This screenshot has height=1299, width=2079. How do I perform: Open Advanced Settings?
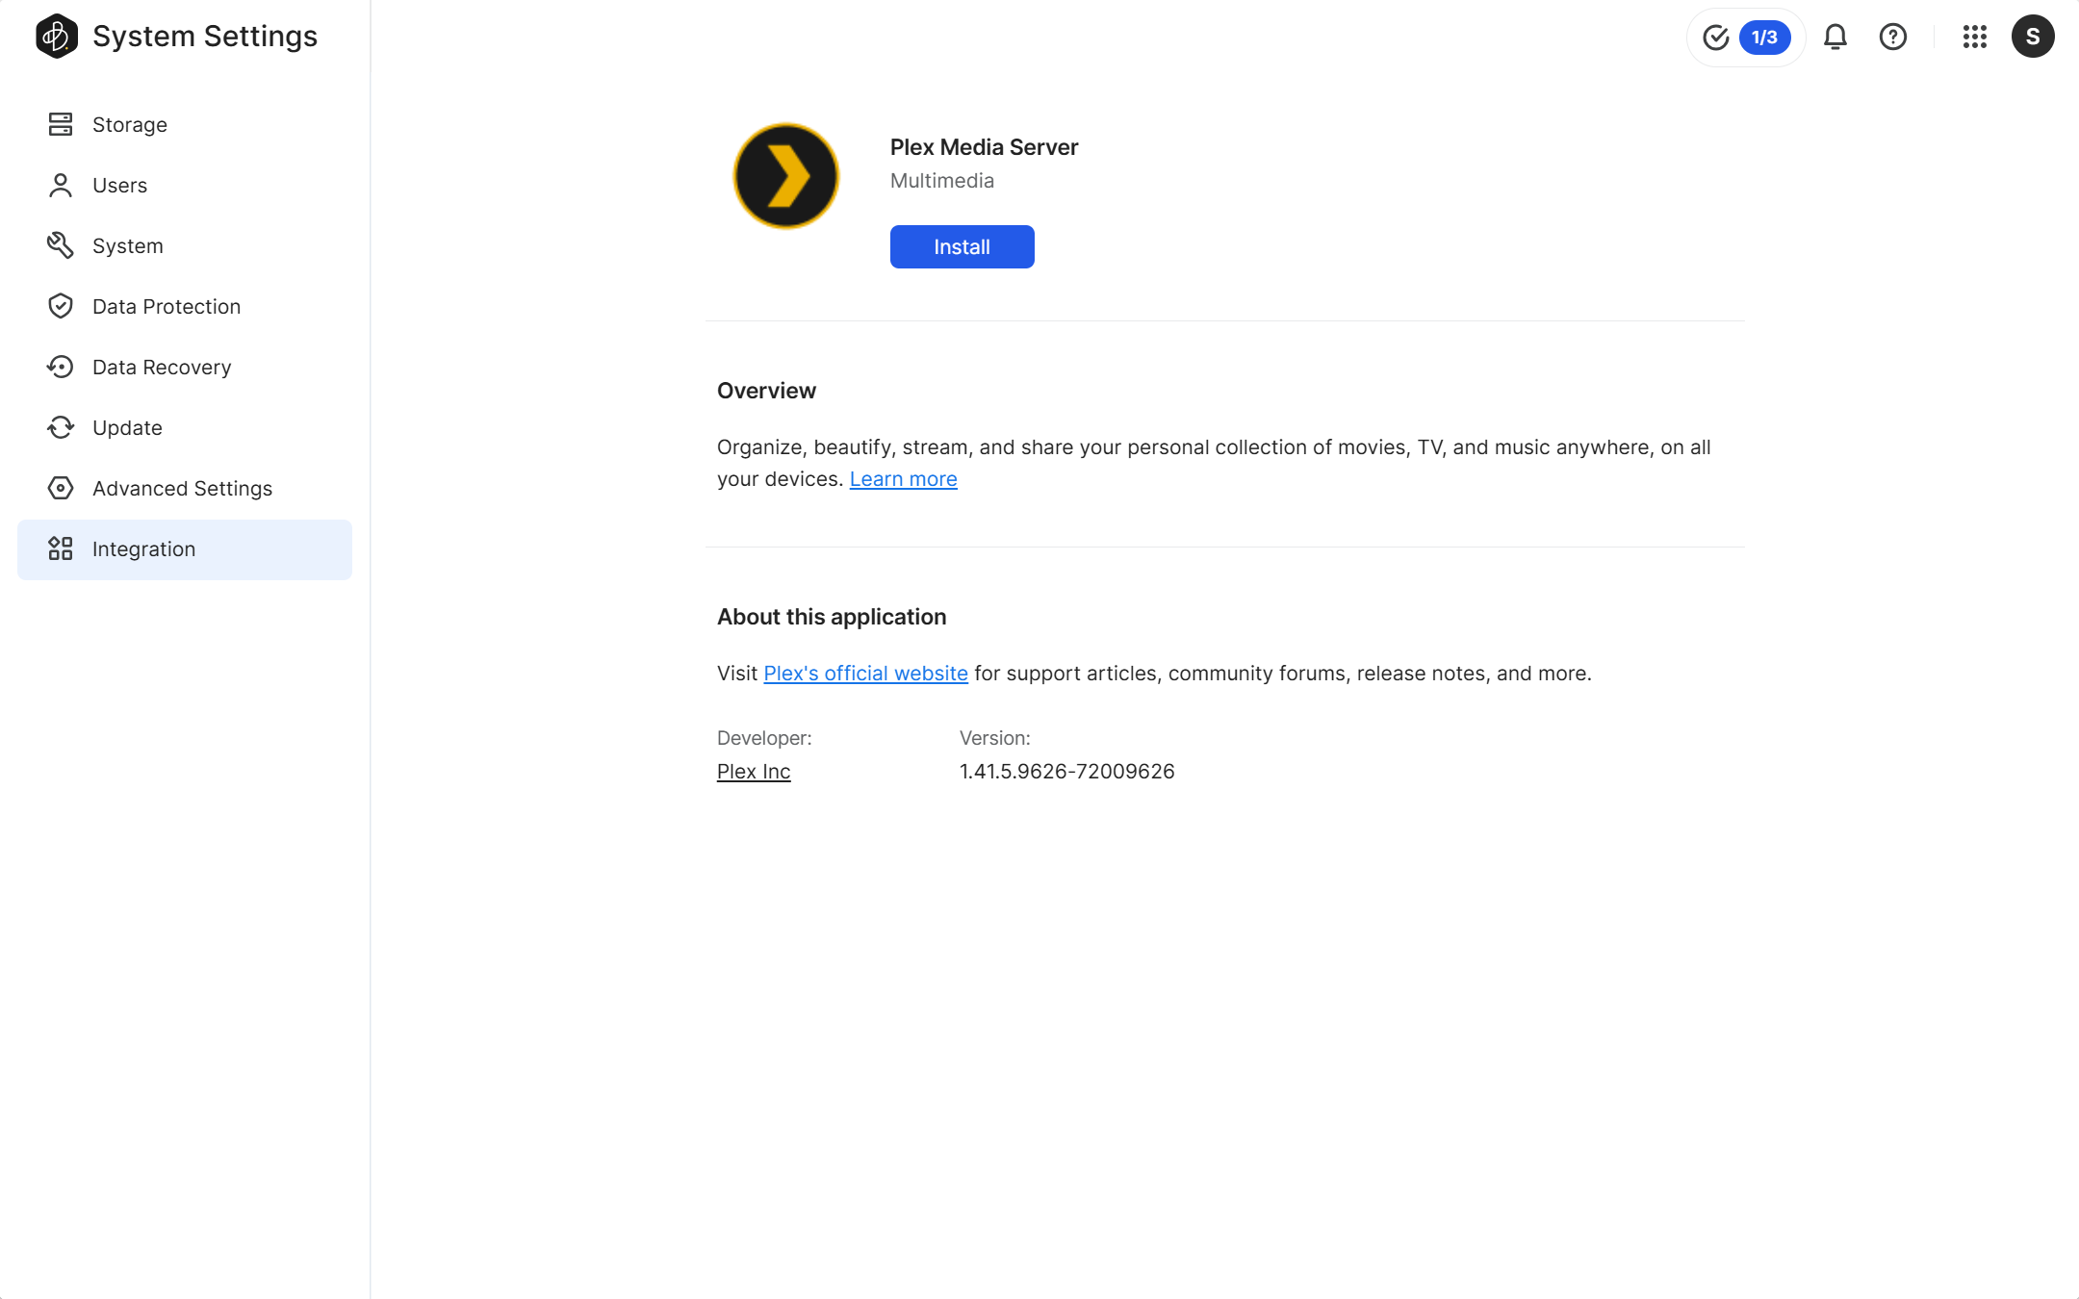(x=182, y=488)
